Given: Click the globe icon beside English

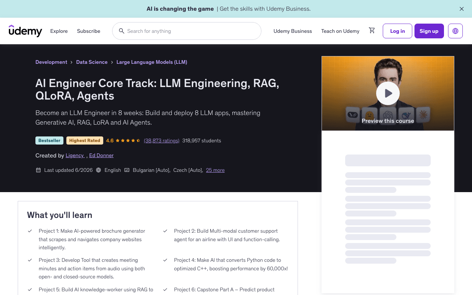Looking at the screenshot, I should pos(98,170).
